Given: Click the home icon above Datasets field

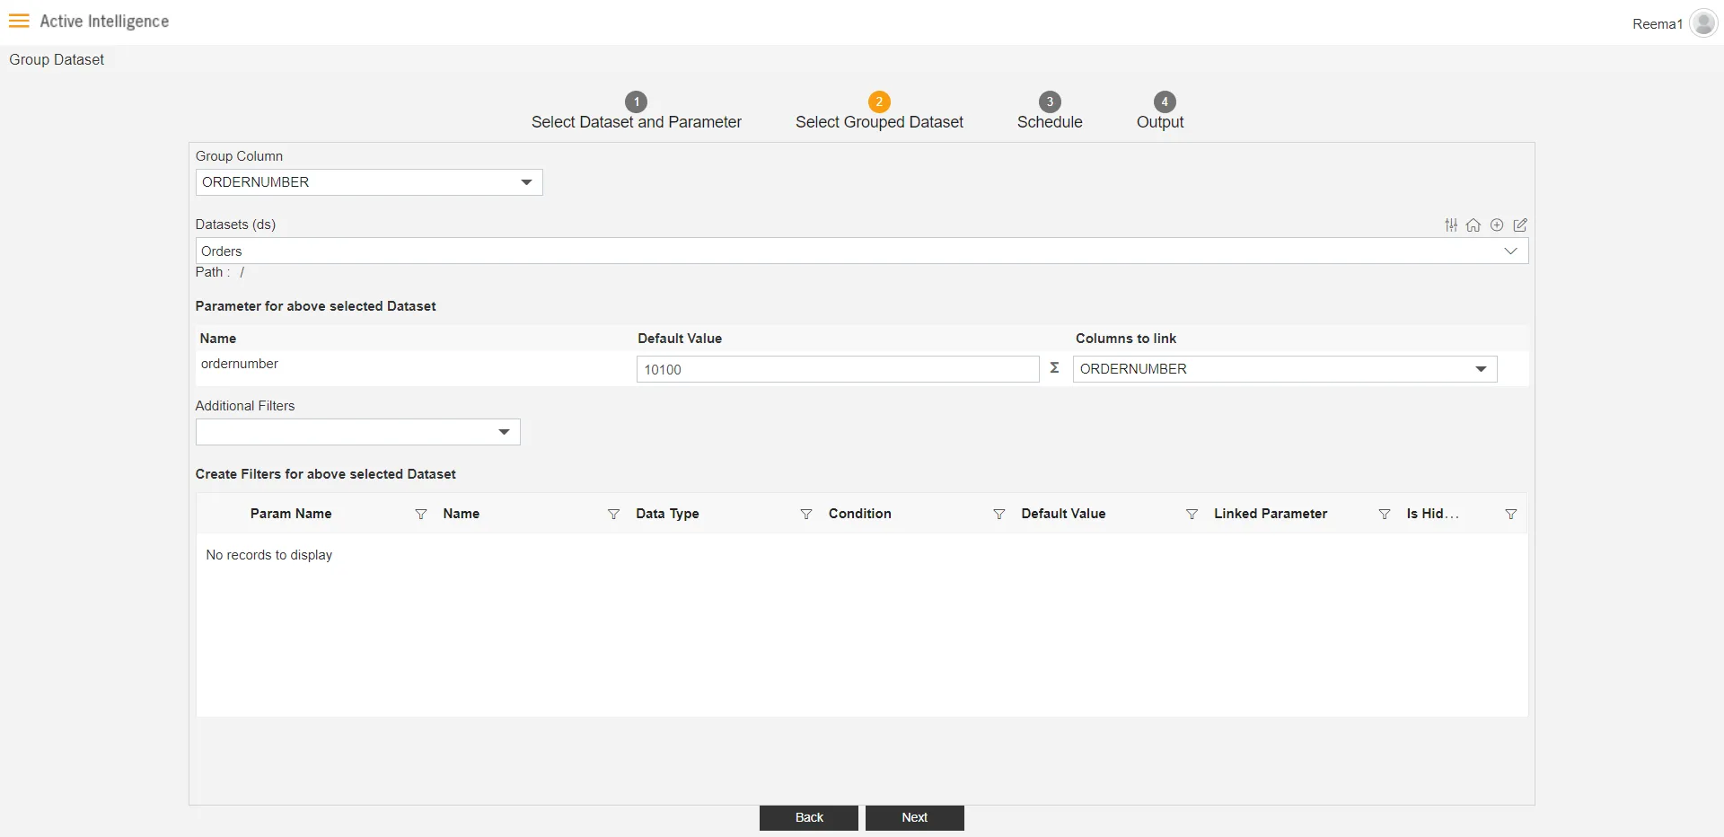Looking at the screenshot, I should (1473, 225).
